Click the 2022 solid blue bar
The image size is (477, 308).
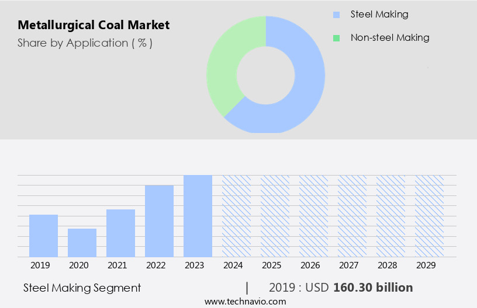coord(159,220)
